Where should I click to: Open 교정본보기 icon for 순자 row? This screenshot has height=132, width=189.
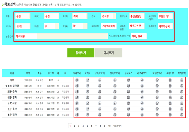coord(157,92)
